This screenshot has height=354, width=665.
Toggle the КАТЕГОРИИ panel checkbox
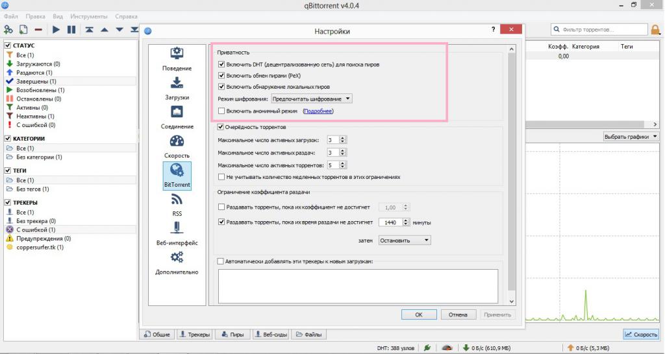(8, 138)
